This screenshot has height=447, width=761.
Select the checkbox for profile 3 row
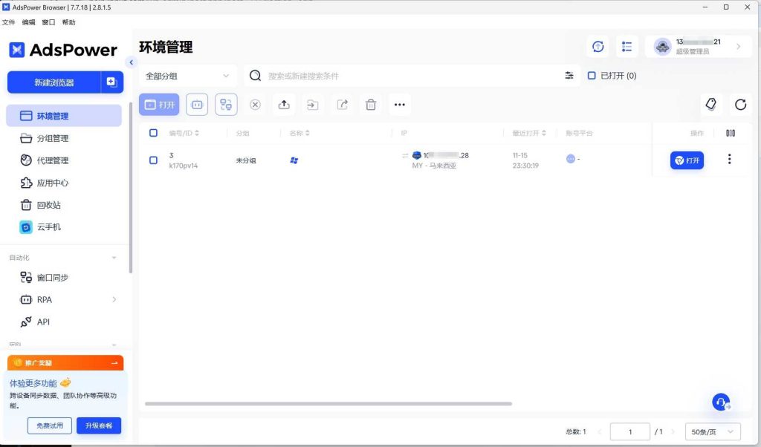tap(153, 160)
